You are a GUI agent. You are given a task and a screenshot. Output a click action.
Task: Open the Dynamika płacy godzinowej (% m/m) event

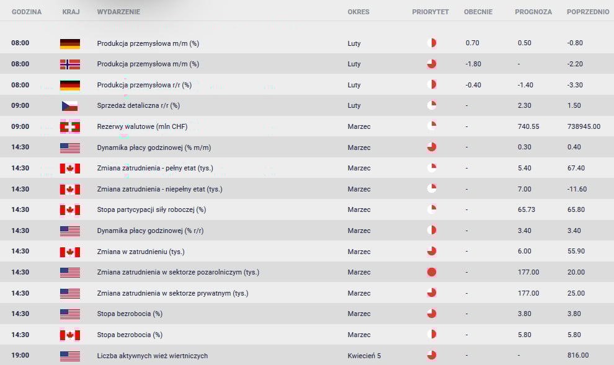click(154, 147)
